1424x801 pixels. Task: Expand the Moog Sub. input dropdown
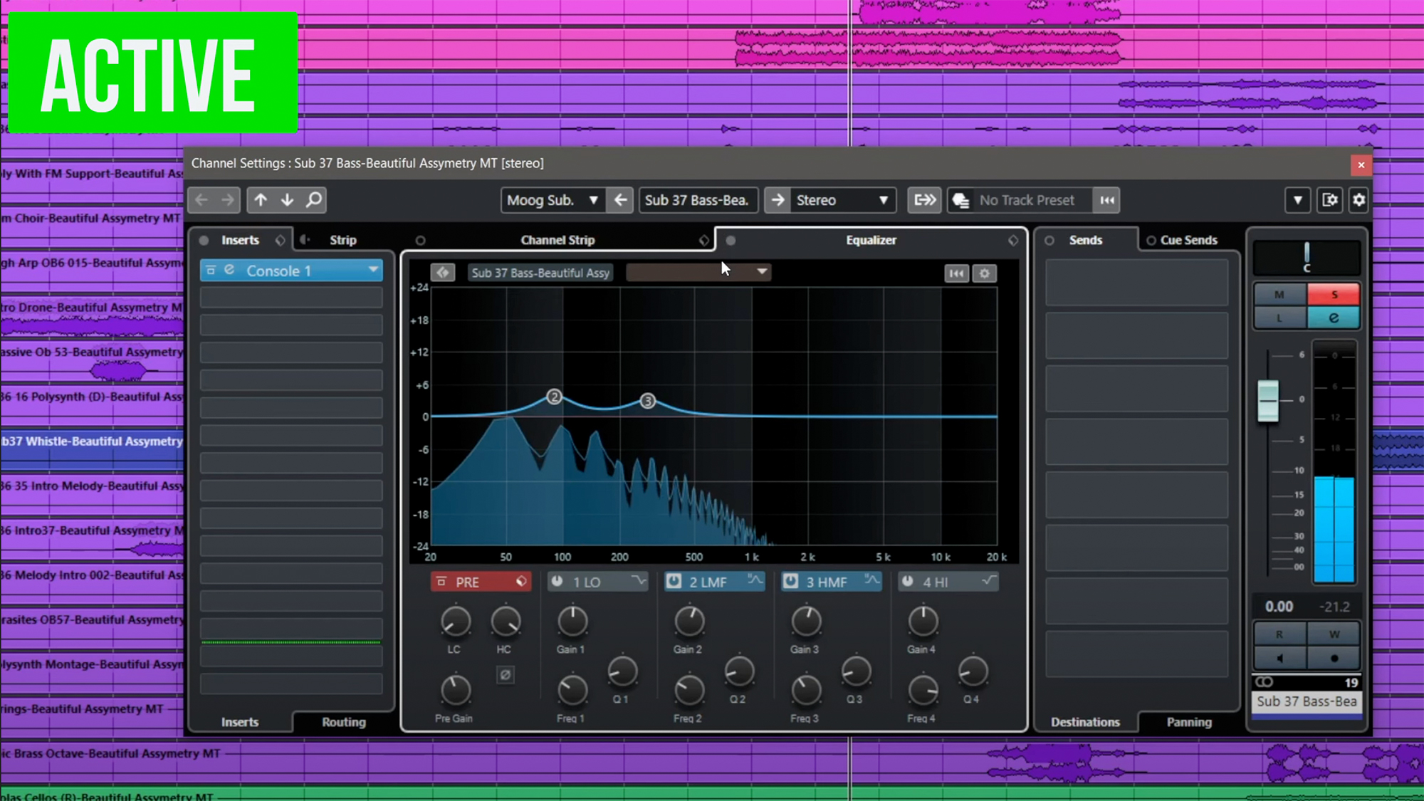pyautogui.click(x=552, y=200)
